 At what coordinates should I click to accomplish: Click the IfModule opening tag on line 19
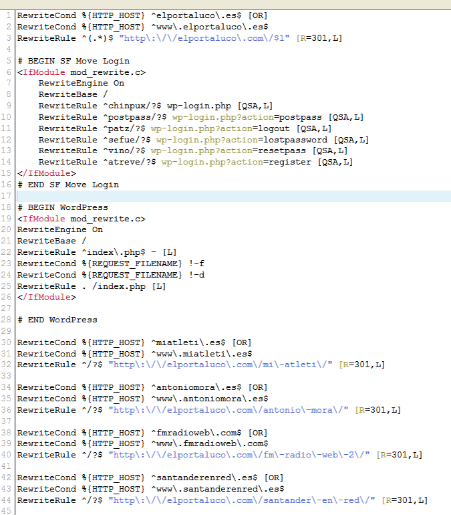click(82, 219)
